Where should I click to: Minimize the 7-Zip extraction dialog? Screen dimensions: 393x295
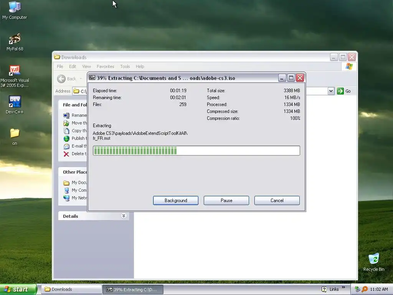tap(282, 78)
